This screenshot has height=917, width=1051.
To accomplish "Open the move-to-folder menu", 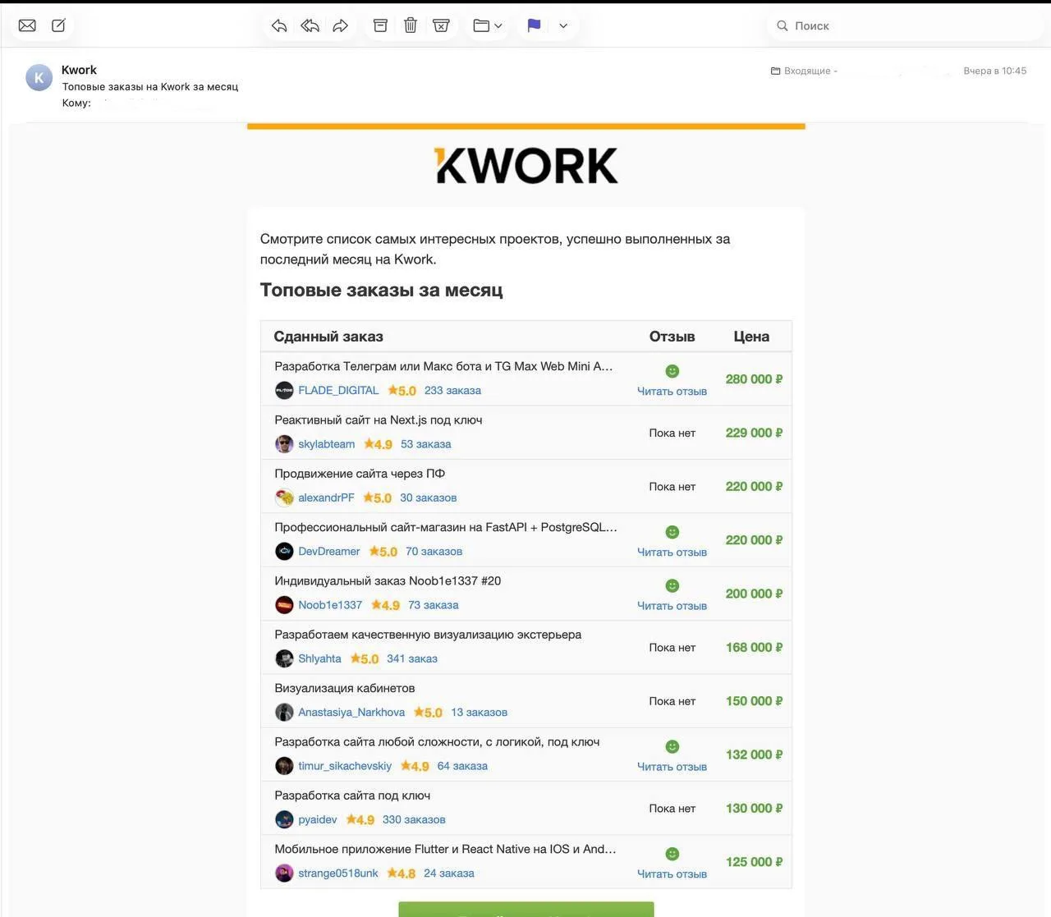I will 488,25.
